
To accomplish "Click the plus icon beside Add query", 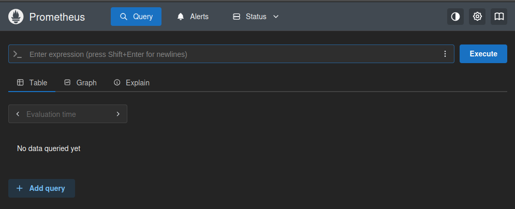I will point(20,188).
